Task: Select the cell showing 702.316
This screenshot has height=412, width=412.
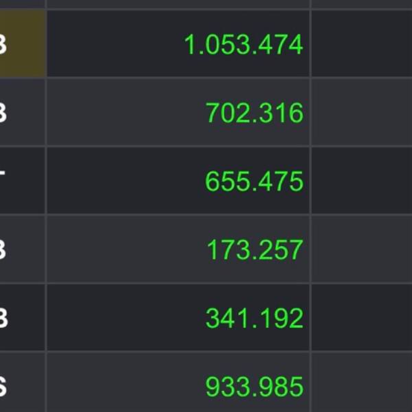Action: (x=179, y=112)
